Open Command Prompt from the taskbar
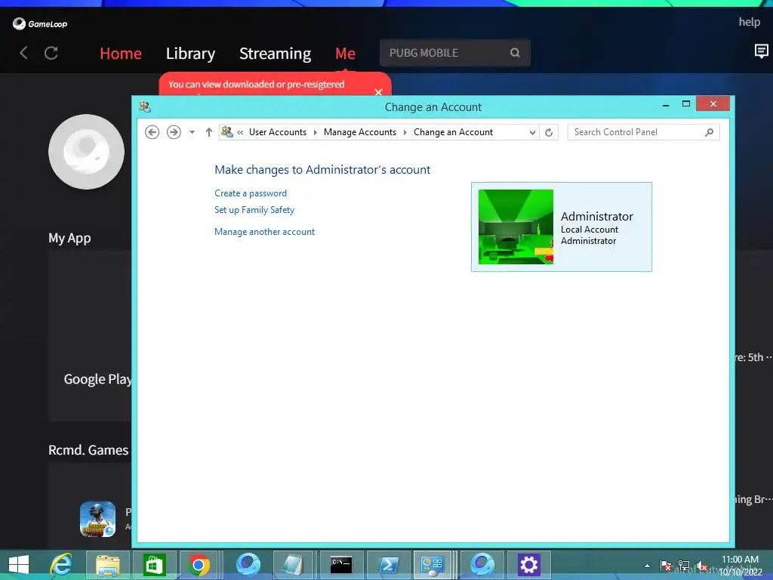The image size is (773, 580). click(x=341, y=565)
